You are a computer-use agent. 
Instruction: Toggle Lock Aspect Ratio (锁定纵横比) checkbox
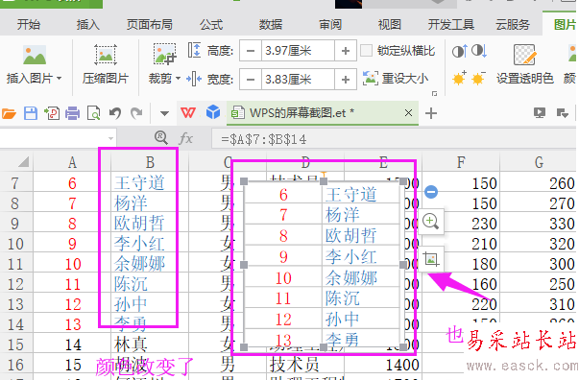click(366, 51)
